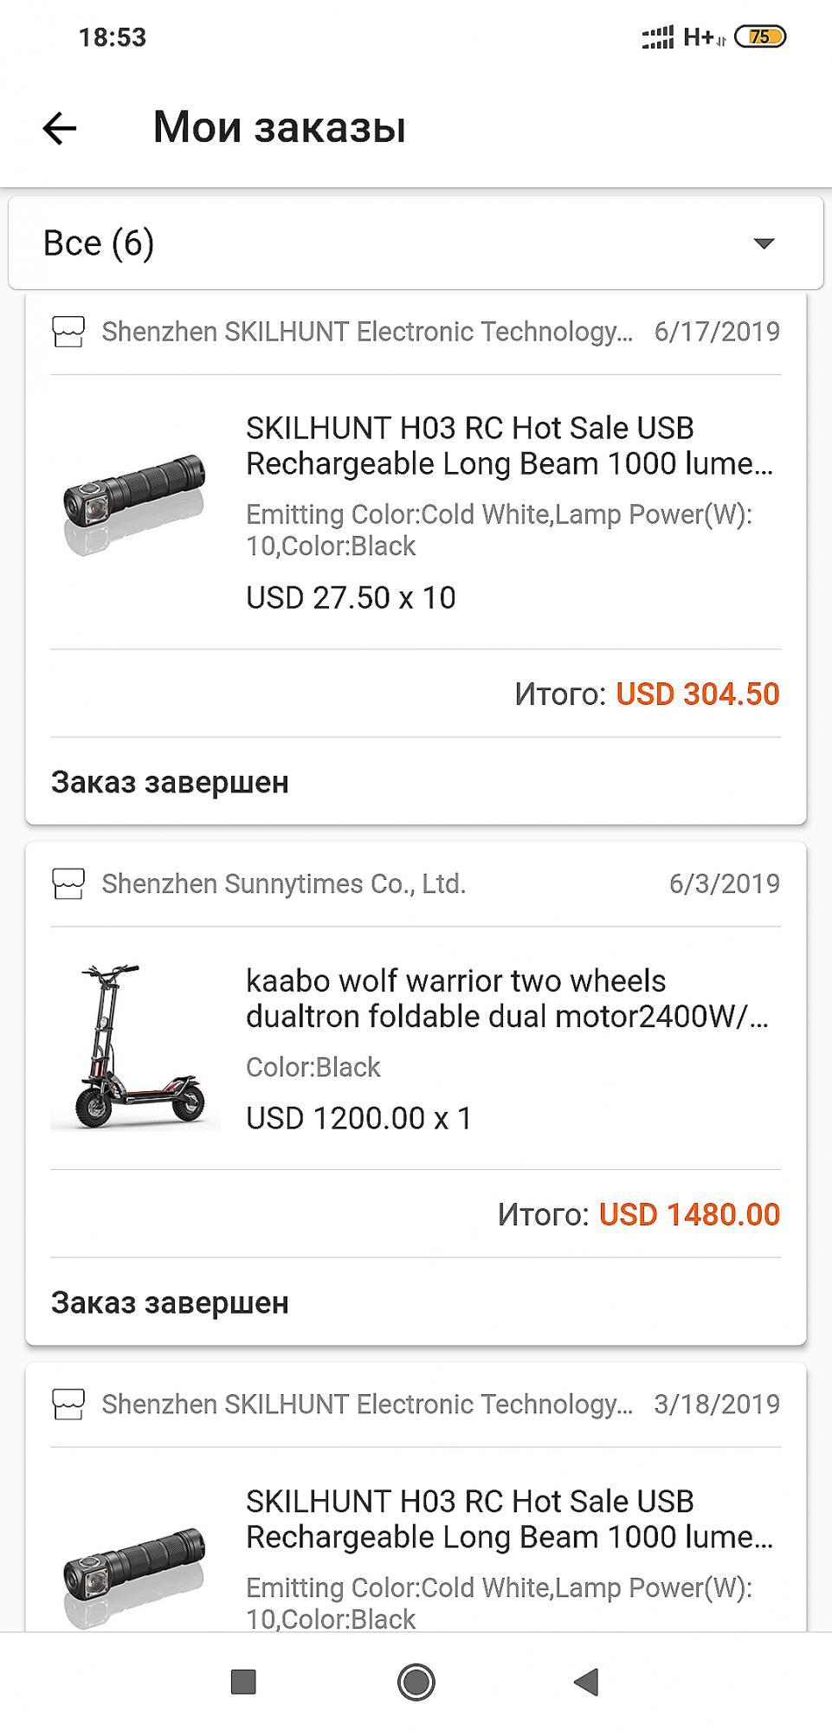Viewport: 832px width, 1732px height.
Task: Tap store icon beside SKILHUNT order dated 6/17/2019
Action: coord(68,332)
